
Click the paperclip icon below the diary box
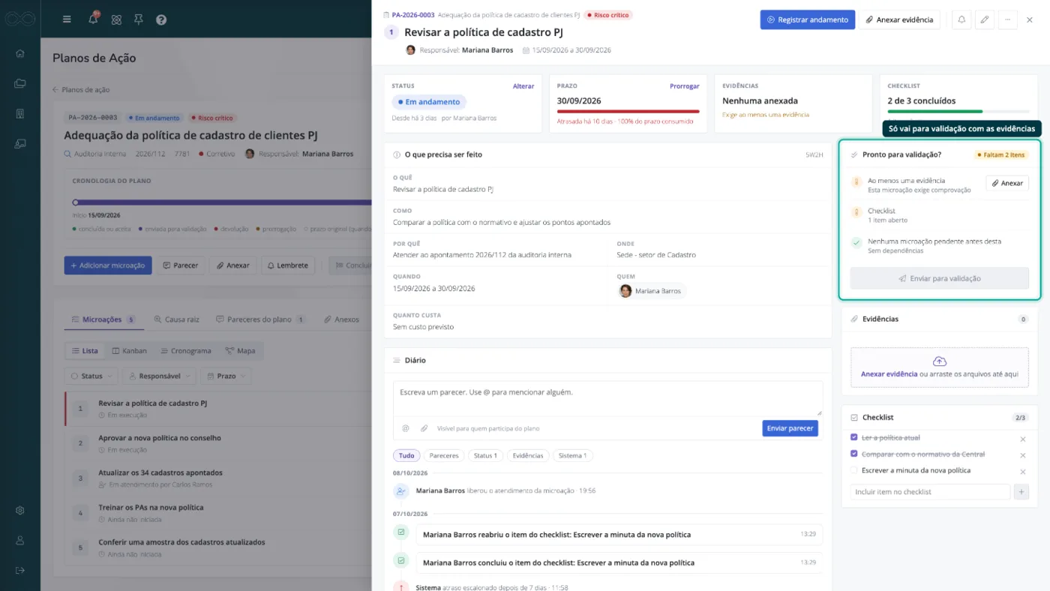(x=424, y=428)
